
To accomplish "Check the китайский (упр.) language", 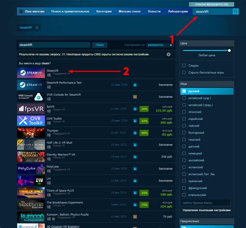I will click(x=184, y=98).
